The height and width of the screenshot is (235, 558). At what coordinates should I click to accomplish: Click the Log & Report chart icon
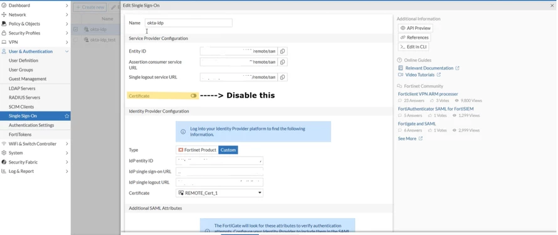[x=4, y=171]
